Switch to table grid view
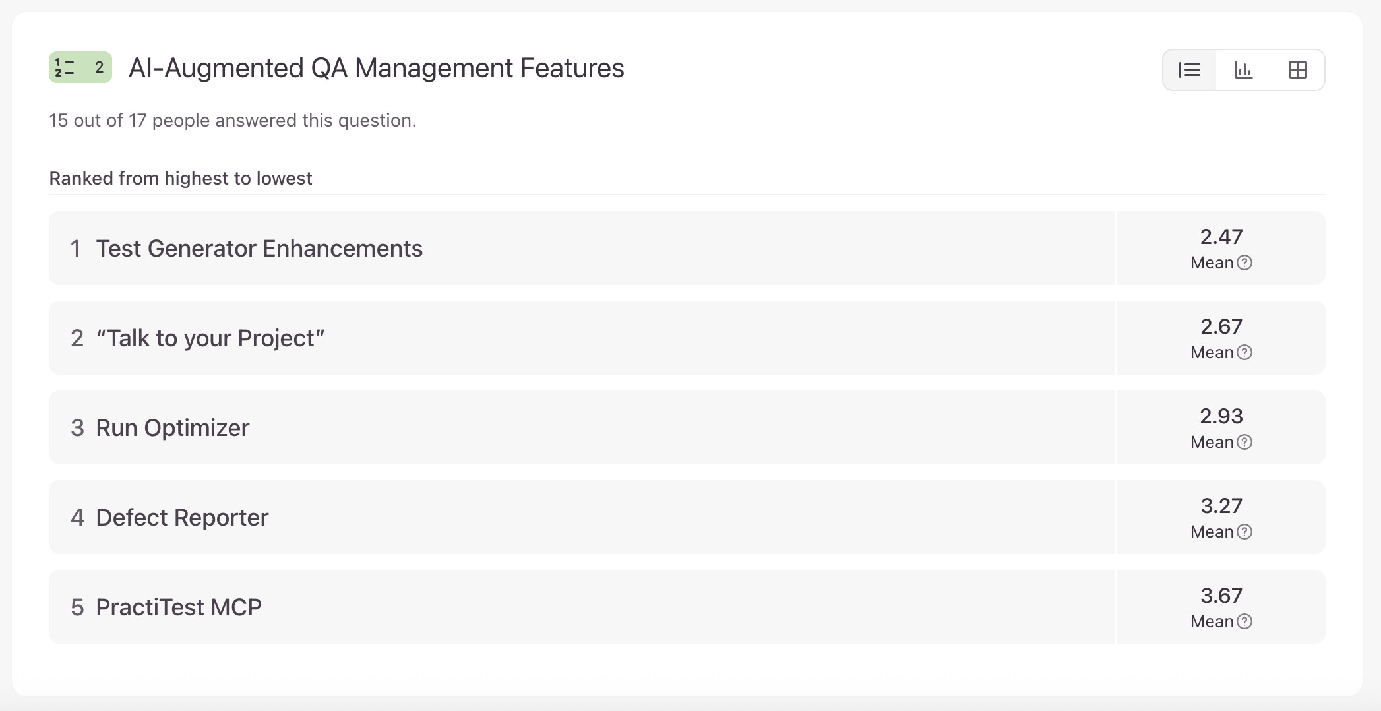 click(1297, 70)
